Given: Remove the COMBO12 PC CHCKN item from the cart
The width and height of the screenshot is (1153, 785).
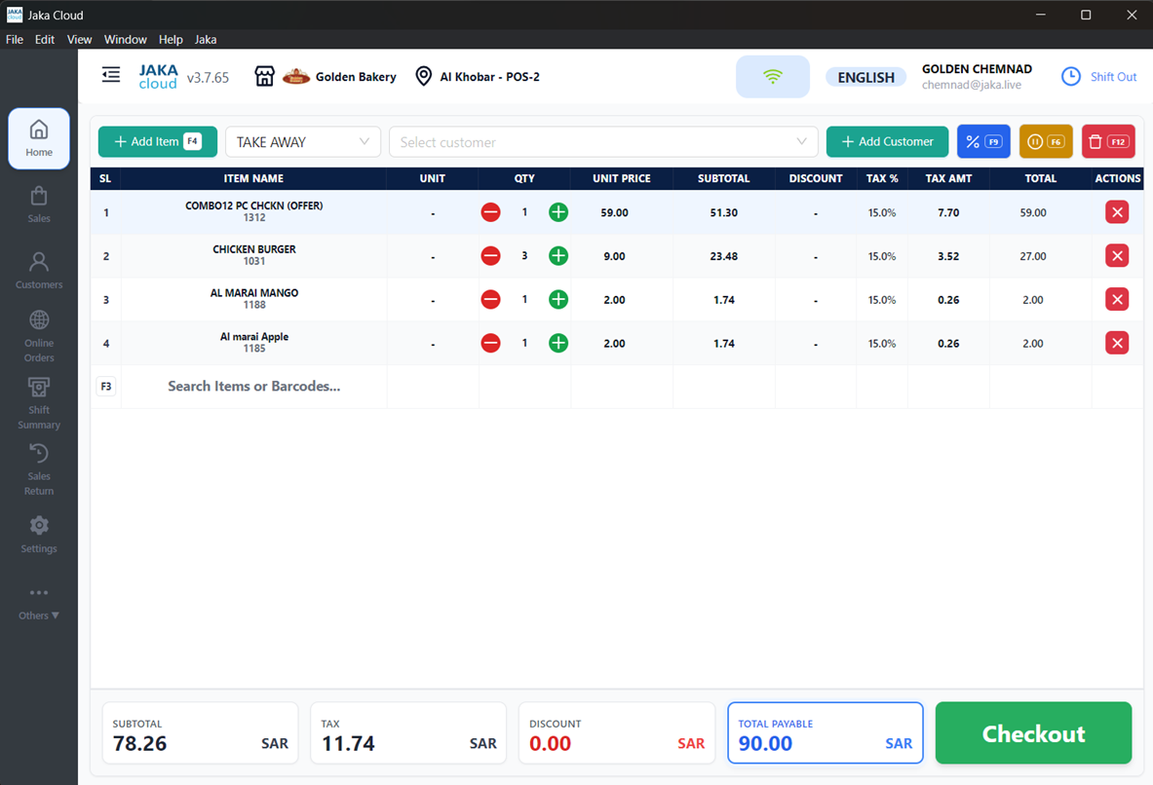Looking at the screenshot, I should pos(1117,211).
